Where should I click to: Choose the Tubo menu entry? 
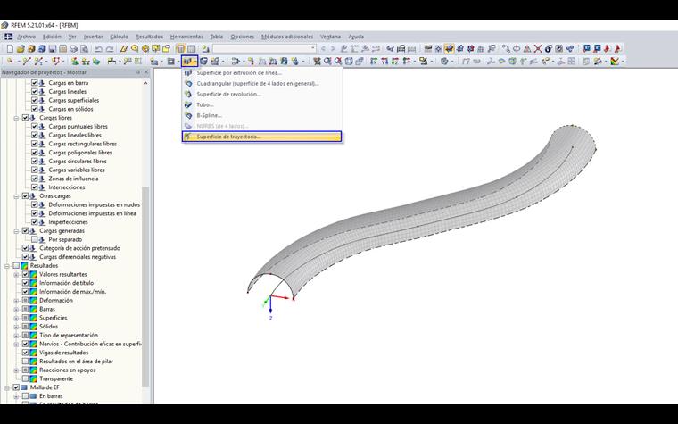point(262,104)
